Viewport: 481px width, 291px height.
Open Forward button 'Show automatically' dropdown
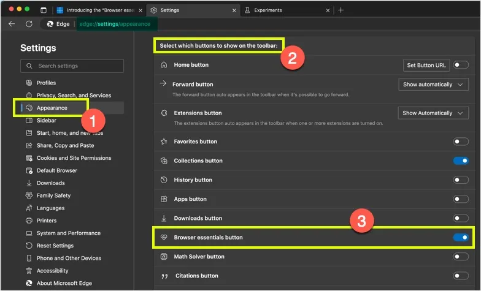[x=433, y=85]
